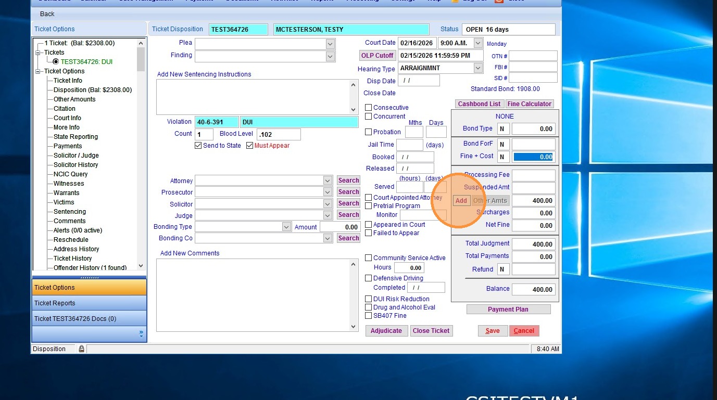The image size is (717, 400).
Task: Click into the Blood Level field
Action: (x=279, y=134)
